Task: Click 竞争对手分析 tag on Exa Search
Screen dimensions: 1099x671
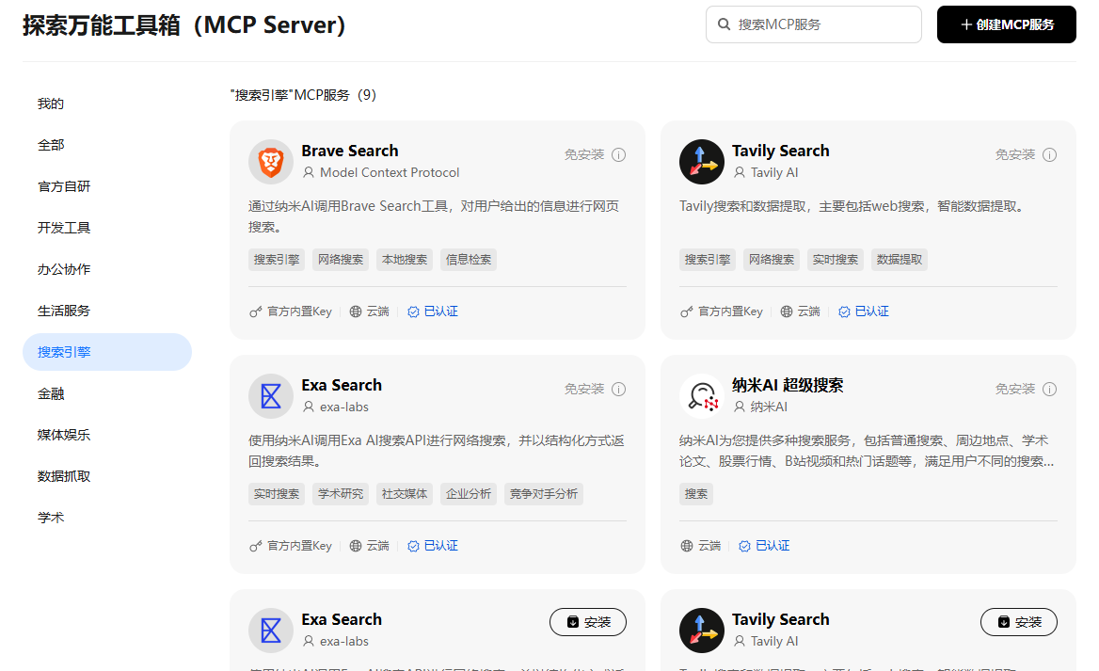Action: click(544, 494)
